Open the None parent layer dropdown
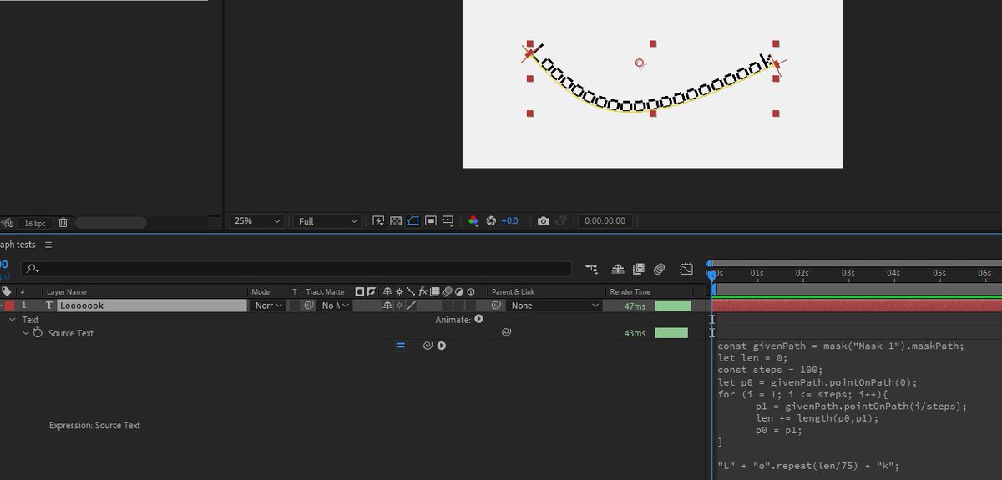The height and width of the screenshot is (480, 1002). tap(554, 306)
